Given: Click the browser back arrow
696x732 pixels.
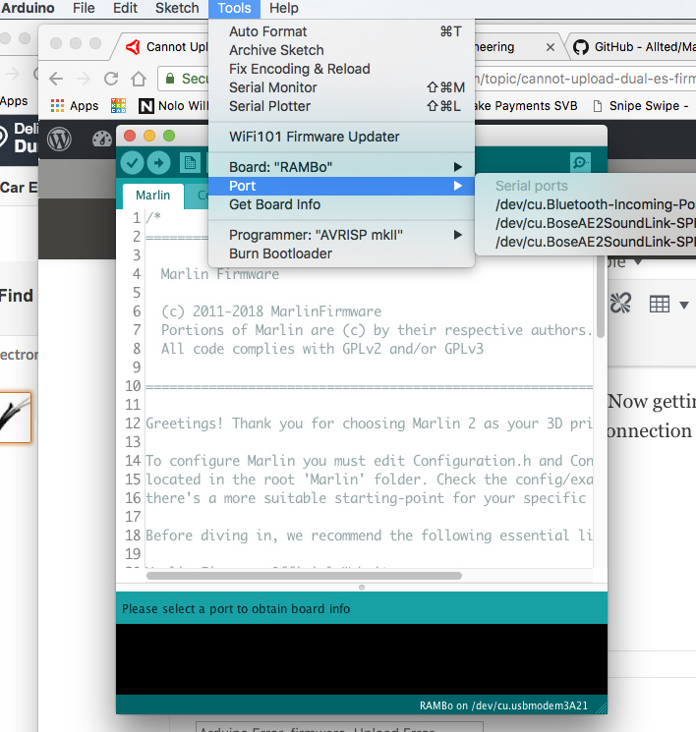Looking at the screenshot, I should [56, 79].
